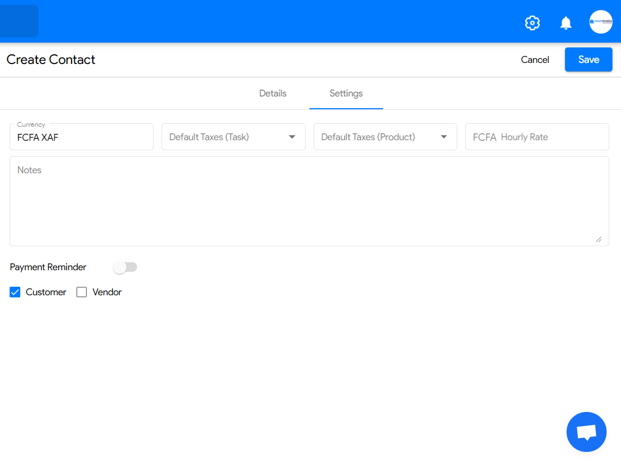Click the Currency field FCFA XAF
This screenshot has width=621, height=461.
(x=82, y=136)
